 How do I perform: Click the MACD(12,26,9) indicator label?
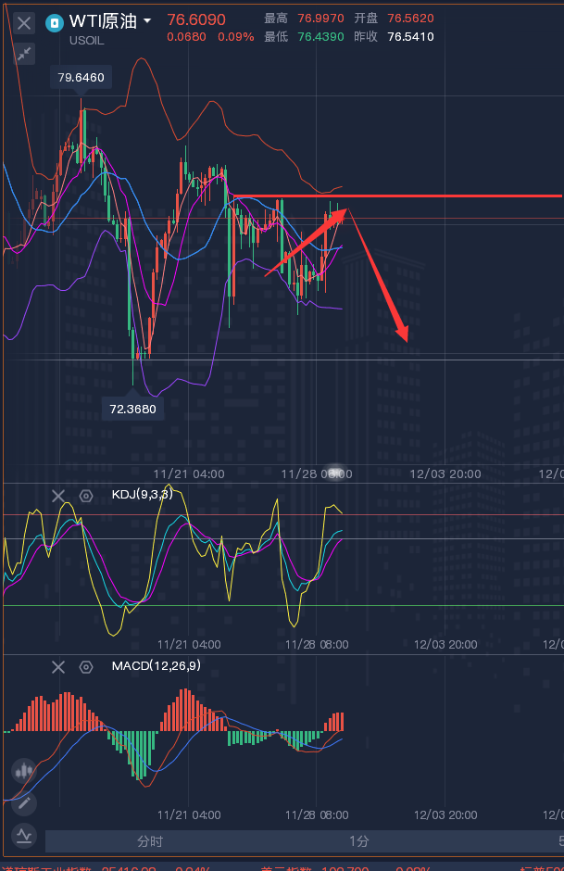[x=156, y=665]
